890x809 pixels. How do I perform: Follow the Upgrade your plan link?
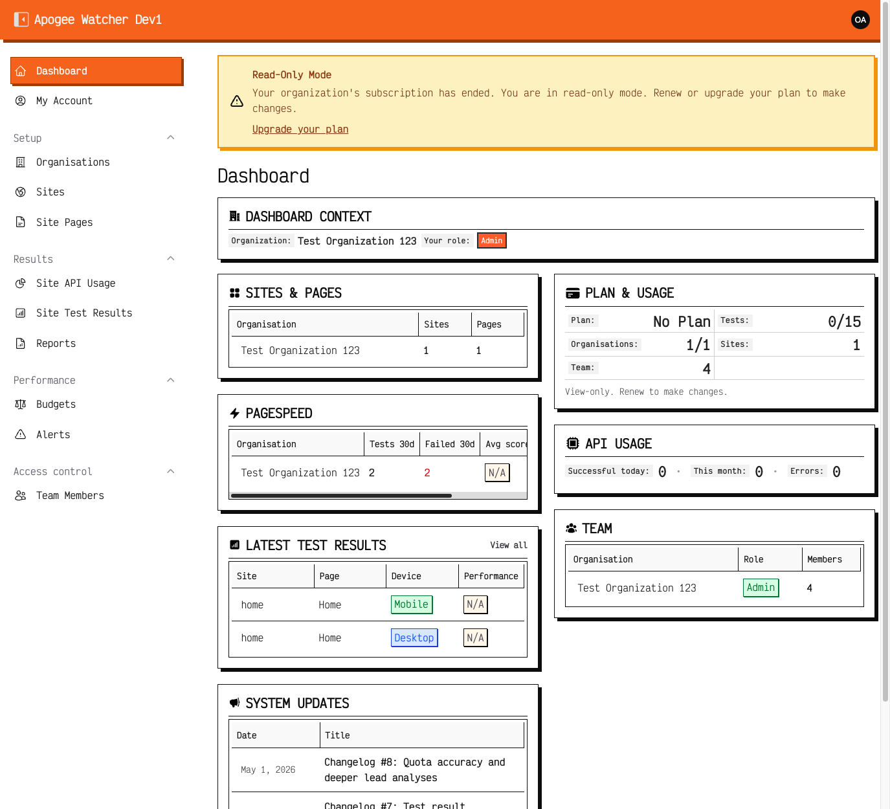[300, 129]
